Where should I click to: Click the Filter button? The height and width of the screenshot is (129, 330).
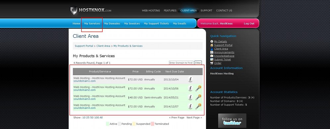click(198, 63)
